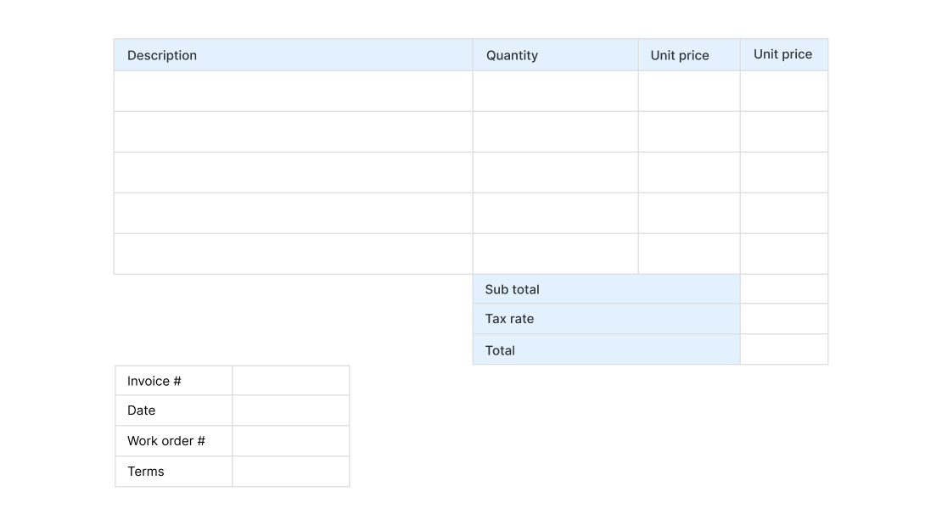This screenshot has width=942, height=525.
Task: Click the empty value cell beside Sub total
Action: tap(784, 289)
